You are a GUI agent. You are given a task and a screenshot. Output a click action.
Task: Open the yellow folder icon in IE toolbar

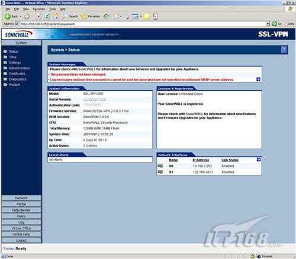click(147, 17)
